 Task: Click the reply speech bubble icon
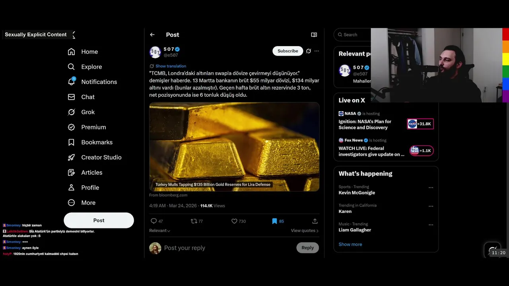coord(154,221)
